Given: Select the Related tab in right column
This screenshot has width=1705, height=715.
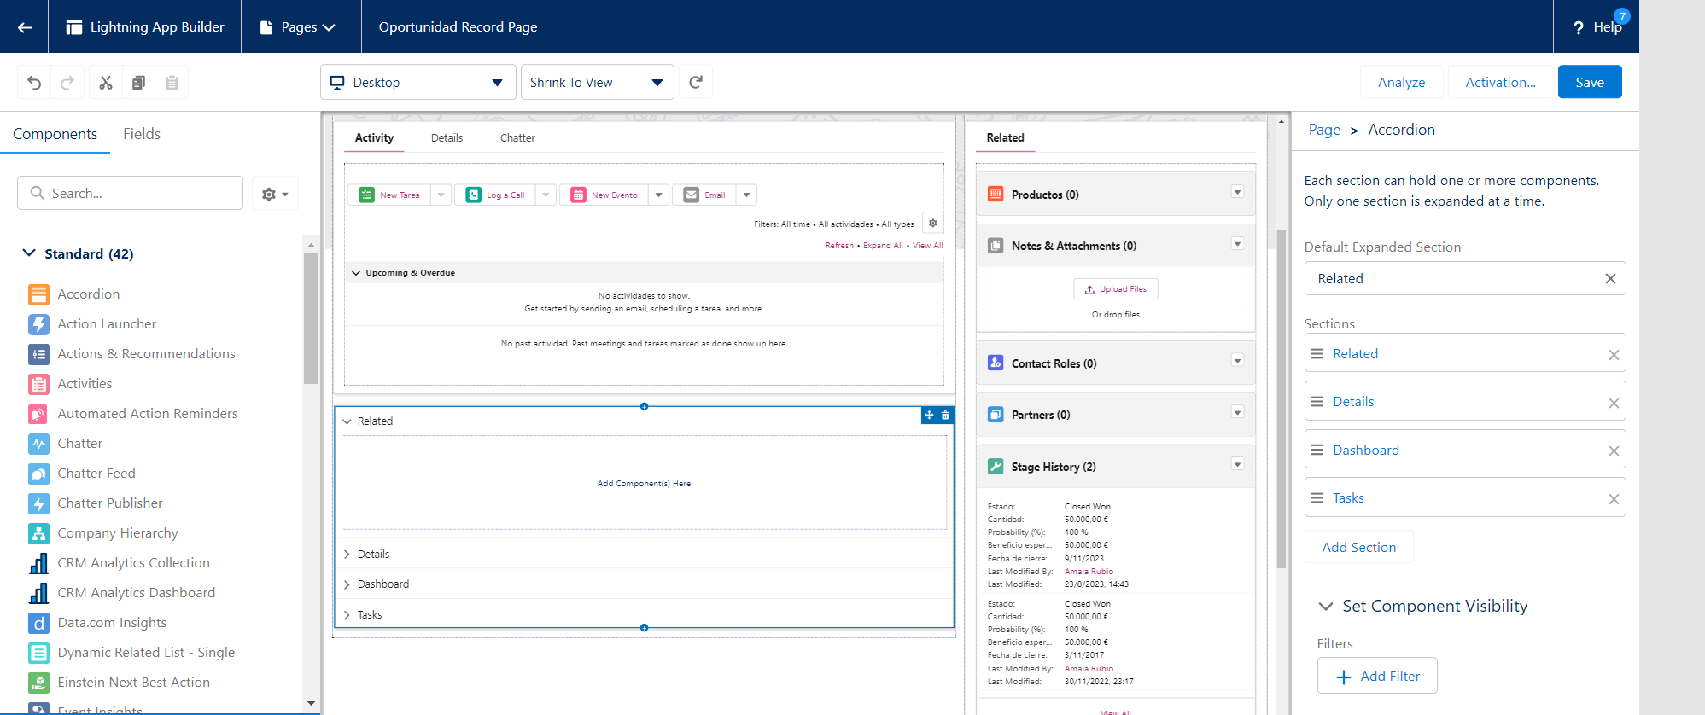Looking at the screenshot, I should point(1005,138).
